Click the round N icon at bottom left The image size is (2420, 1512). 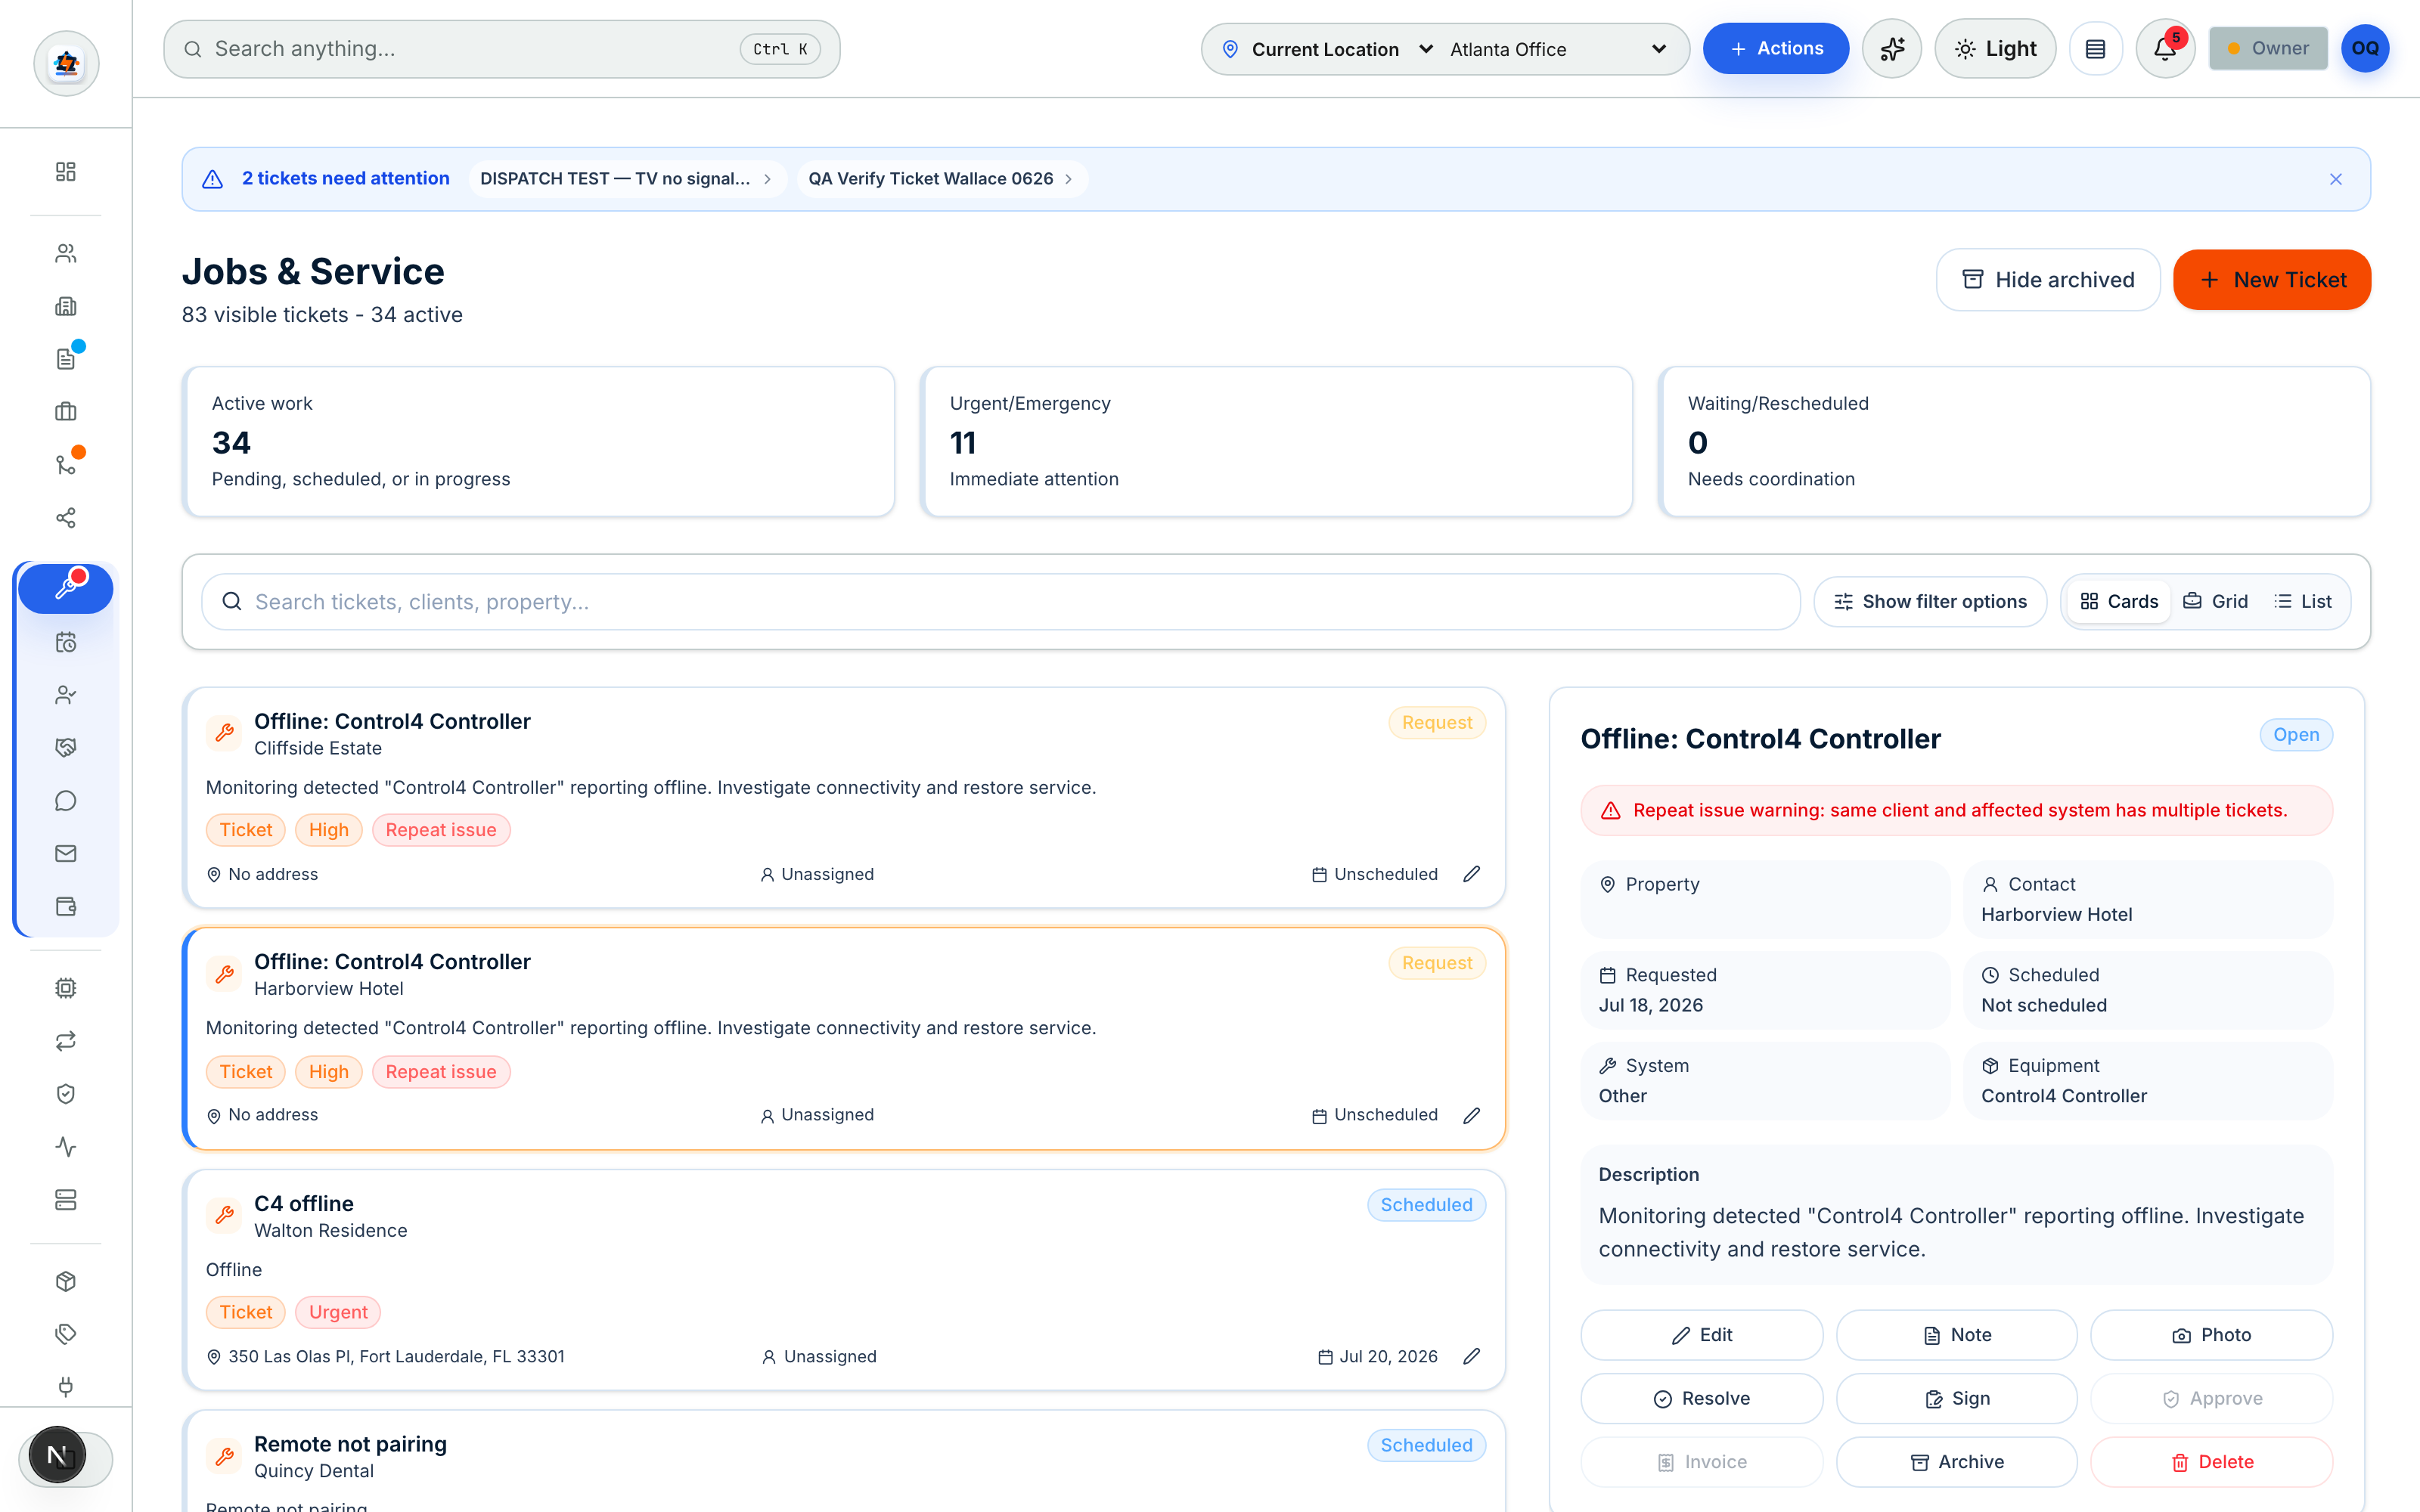click(57, 1456)
